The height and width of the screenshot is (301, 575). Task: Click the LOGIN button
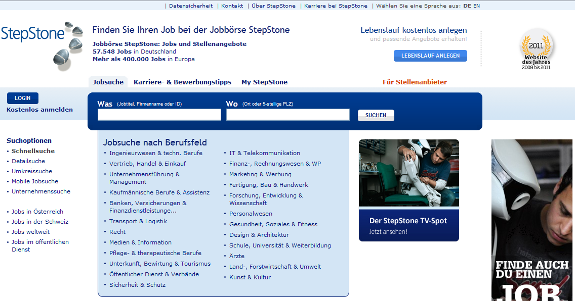pos(23,98)
